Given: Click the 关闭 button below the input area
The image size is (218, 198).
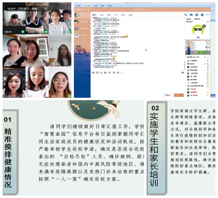Looking at the screenshot, I should [168, 95].
